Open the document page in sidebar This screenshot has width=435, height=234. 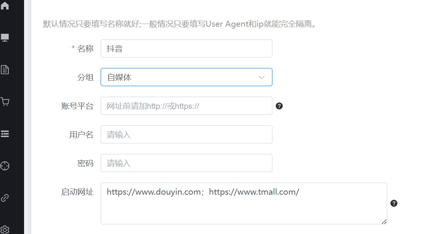tap(5, 69)
